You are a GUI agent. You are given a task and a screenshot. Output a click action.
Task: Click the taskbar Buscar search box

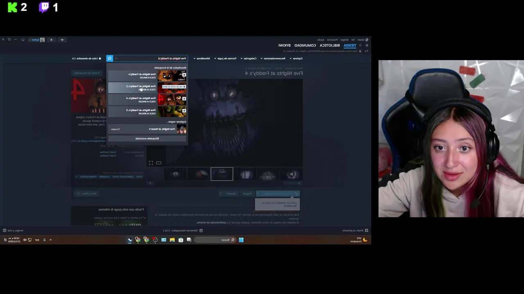point(215,240)
